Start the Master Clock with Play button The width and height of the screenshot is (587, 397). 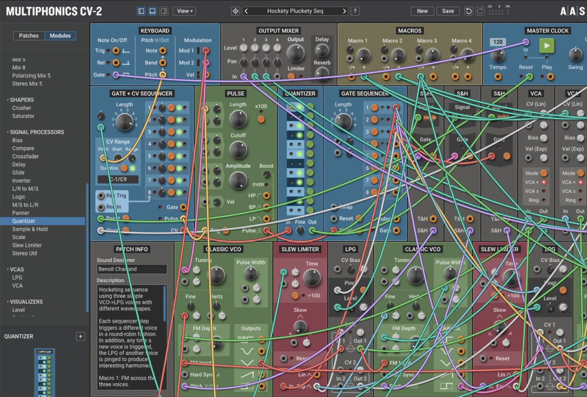click(x=547, y=46)
